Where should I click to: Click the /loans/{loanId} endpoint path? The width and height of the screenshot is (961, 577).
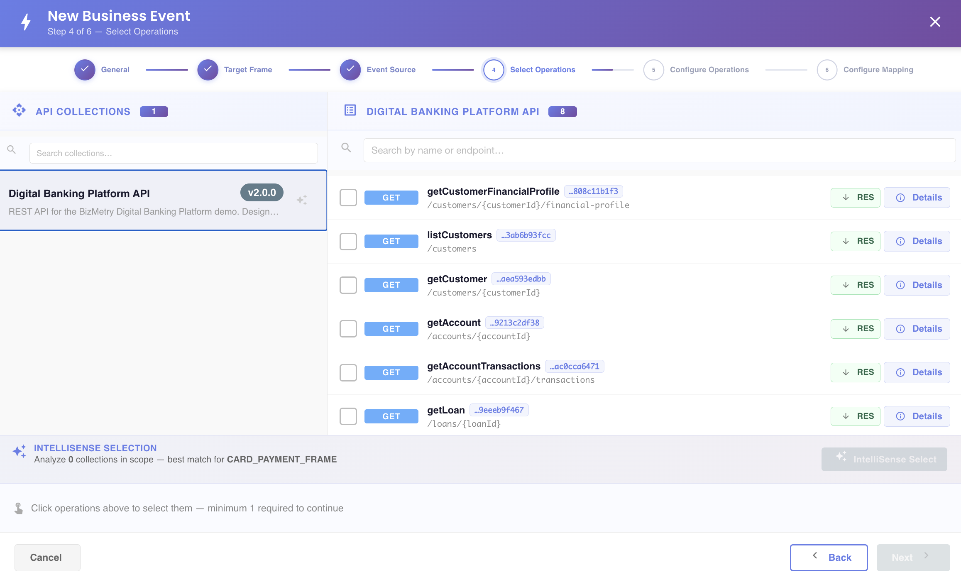(464, 424)
